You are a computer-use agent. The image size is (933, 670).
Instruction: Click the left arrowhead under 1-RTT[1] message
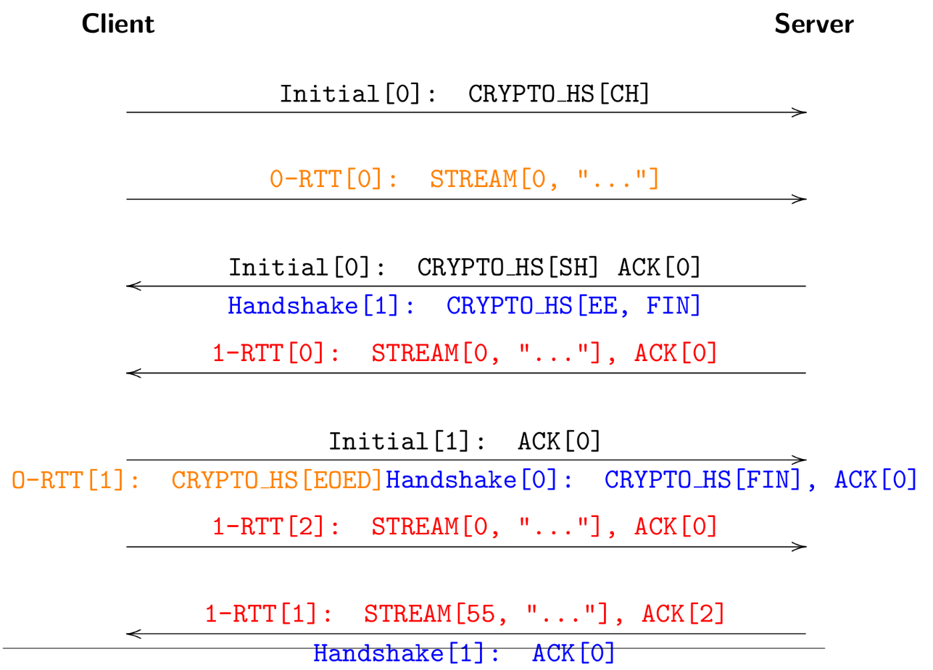coord(135,634)
